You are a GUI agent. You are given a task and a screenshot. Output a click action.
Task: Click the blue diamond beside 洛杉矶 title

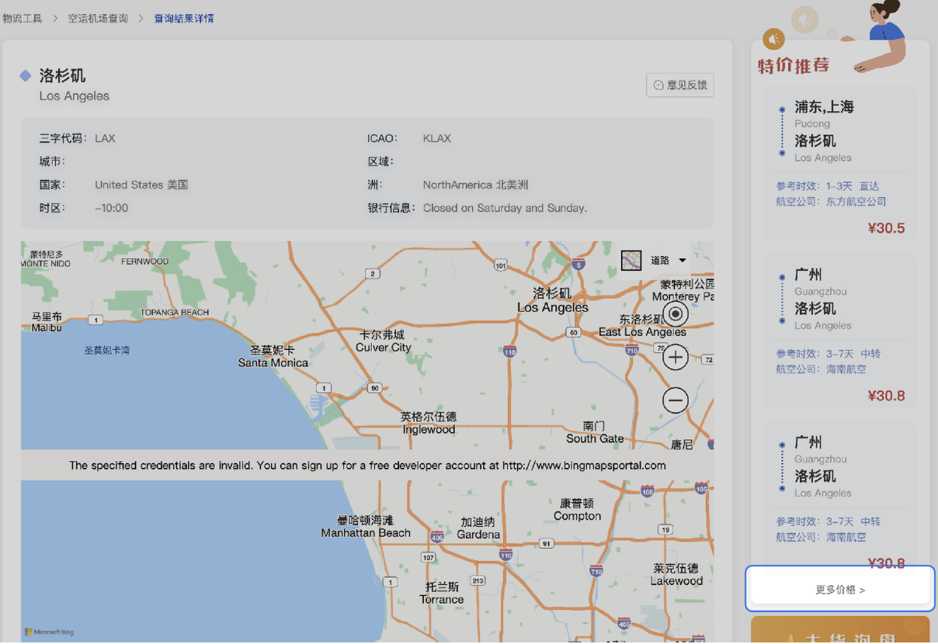click(26, 76)
